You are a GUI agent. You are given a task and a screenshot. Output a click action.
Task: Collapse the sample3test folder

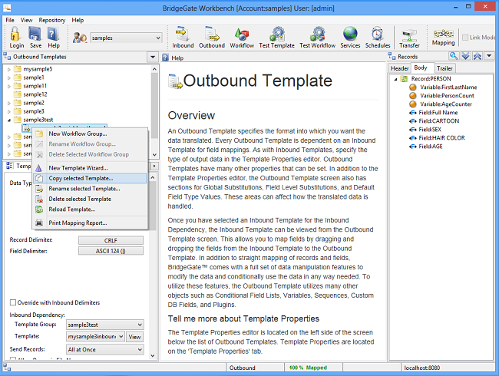click(9, 120)
